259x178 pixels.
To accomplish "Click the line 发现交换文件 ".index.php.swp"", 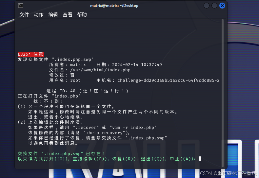I will [56, 59].
